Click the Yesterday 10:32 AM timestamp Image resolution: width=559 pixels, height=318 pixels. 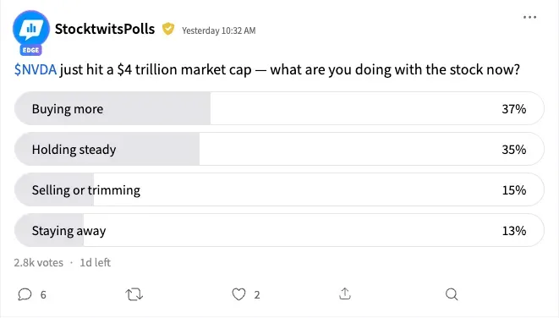click(x=218, y=30)
